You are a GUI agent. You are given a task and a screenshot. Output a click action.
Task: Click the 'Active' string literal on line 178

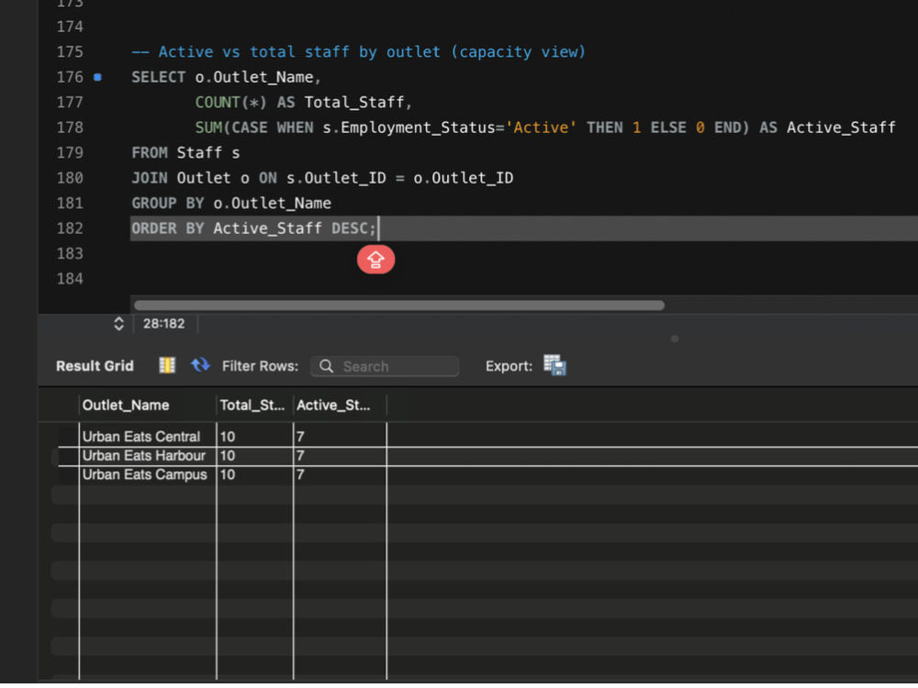[x=541, y=128]
